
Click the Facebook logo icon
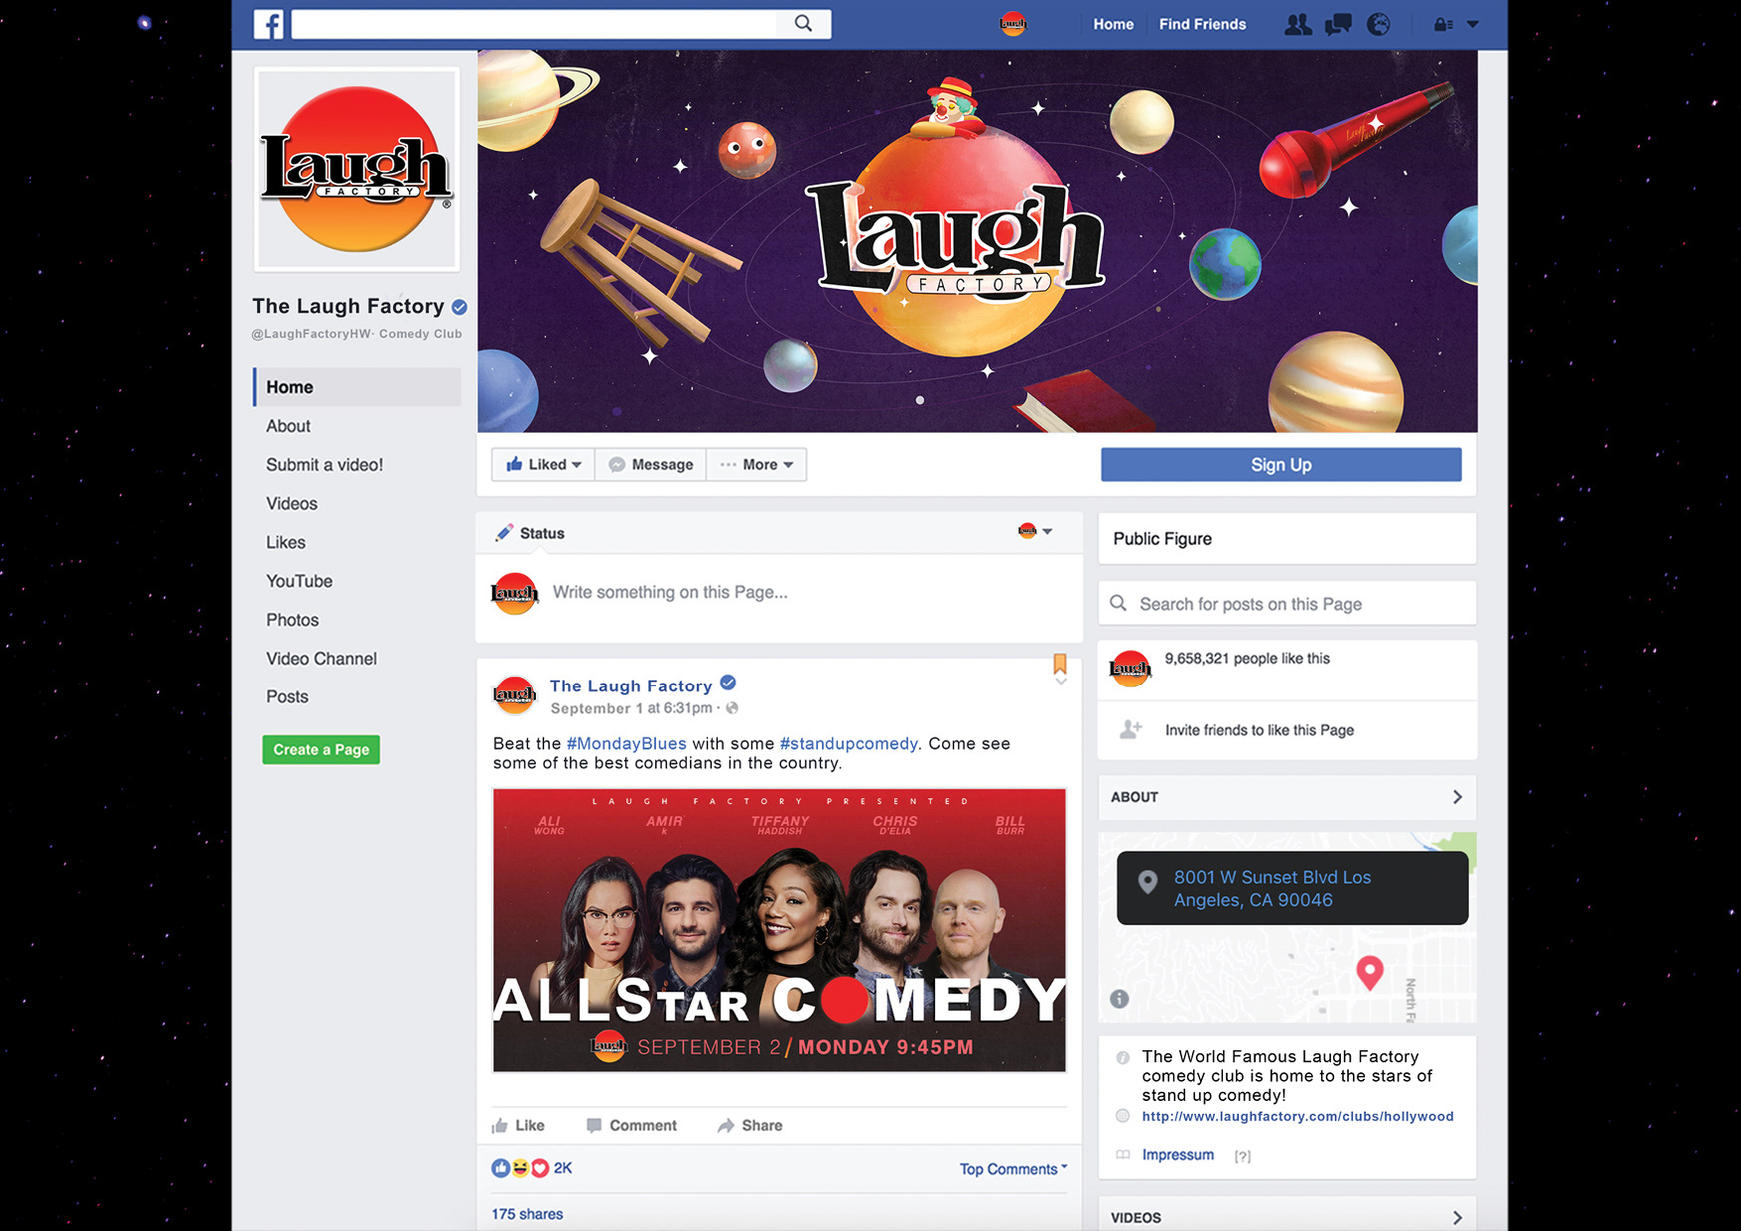[269, 24]
